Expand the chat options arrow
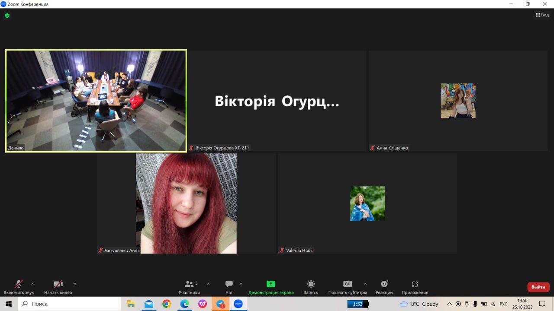 (241, 284)
